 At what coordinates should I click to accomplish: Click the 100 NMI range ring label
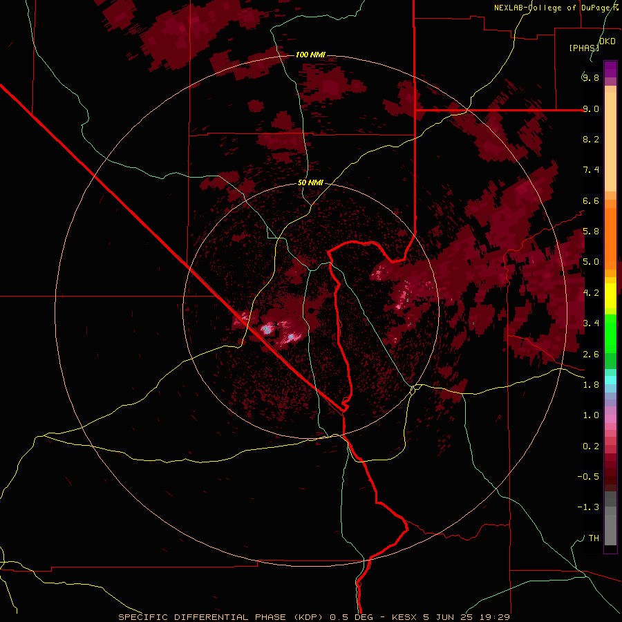[310, 55]
